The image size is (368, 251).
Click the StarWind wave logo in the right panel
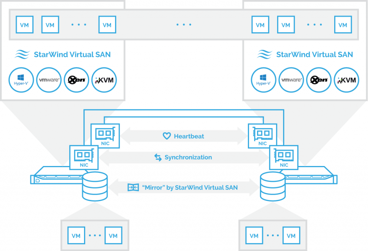264,54
